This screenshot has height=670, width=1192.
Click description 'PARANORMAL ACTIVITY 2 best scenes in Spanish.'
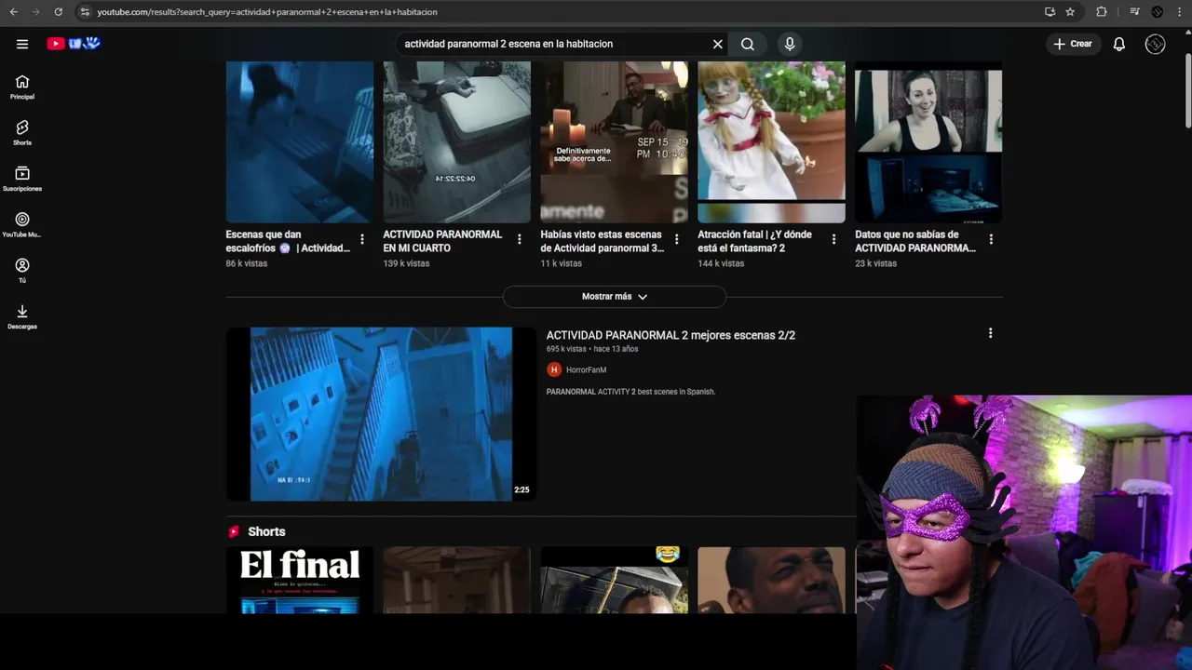tap(630, 392)
